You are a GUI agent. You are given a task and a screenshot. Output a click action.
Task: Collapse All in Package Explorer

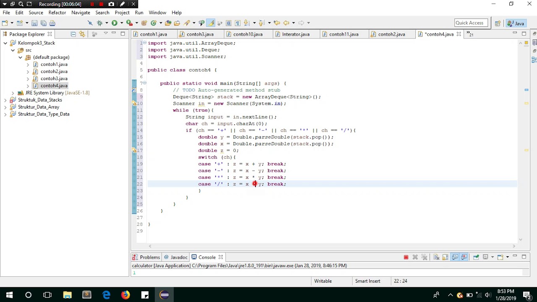tap(73, 34)
